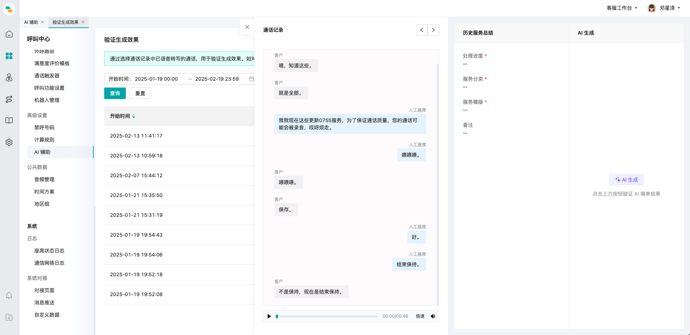Click the end date 2025-02-19 23:59 field
Viewport: 690px width, 335px height.
(x=217, y=79)
